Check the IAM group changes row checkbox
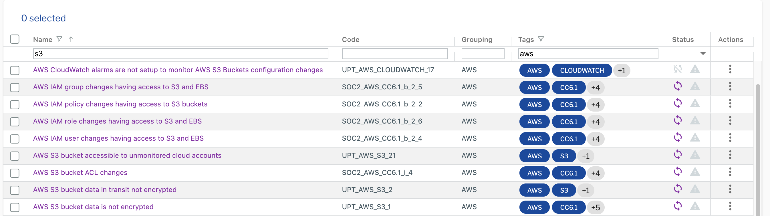The height and width of the screenshot is (216, 770). pyautogui.click(x=15, y=87)
